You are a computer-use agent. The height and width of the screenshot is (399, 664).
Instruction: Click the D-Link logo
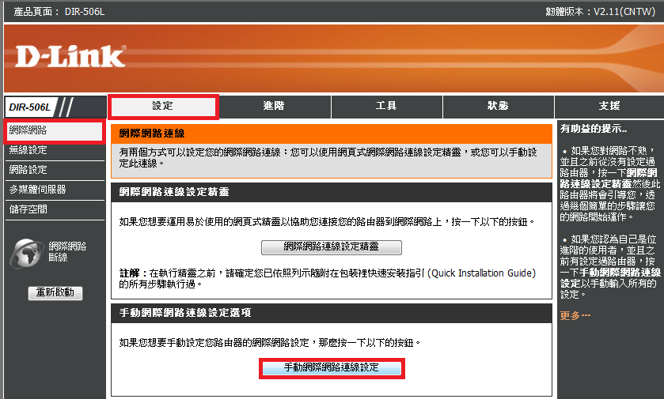70,56
